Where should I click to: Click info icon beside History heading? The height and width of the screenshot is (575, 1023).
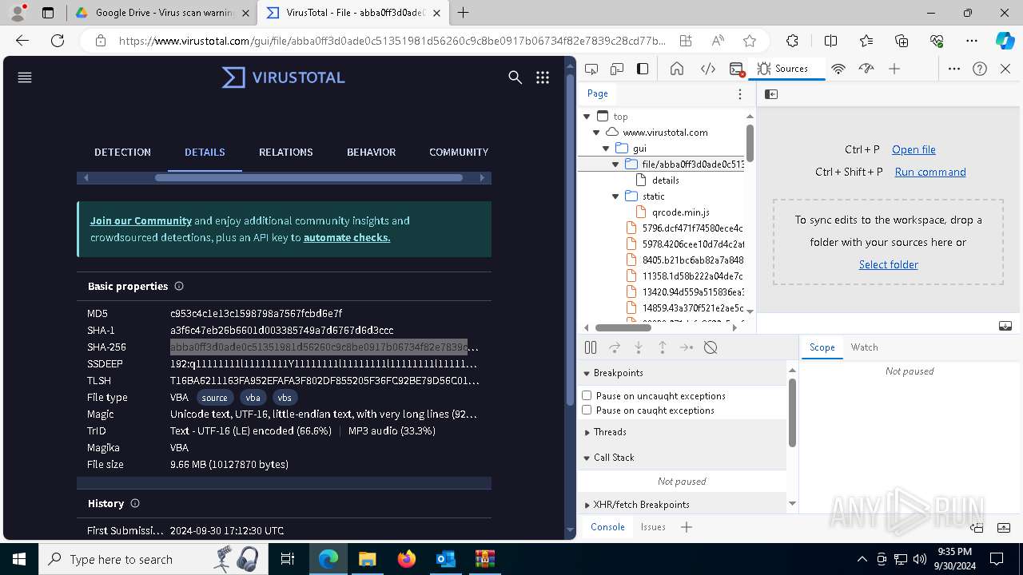click(x=135, y=503)
